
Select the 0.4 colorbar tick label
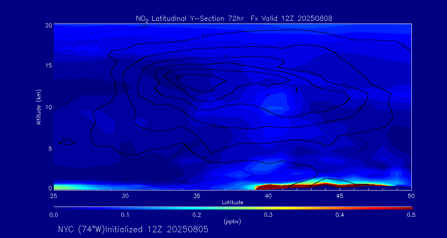[340, 215]
